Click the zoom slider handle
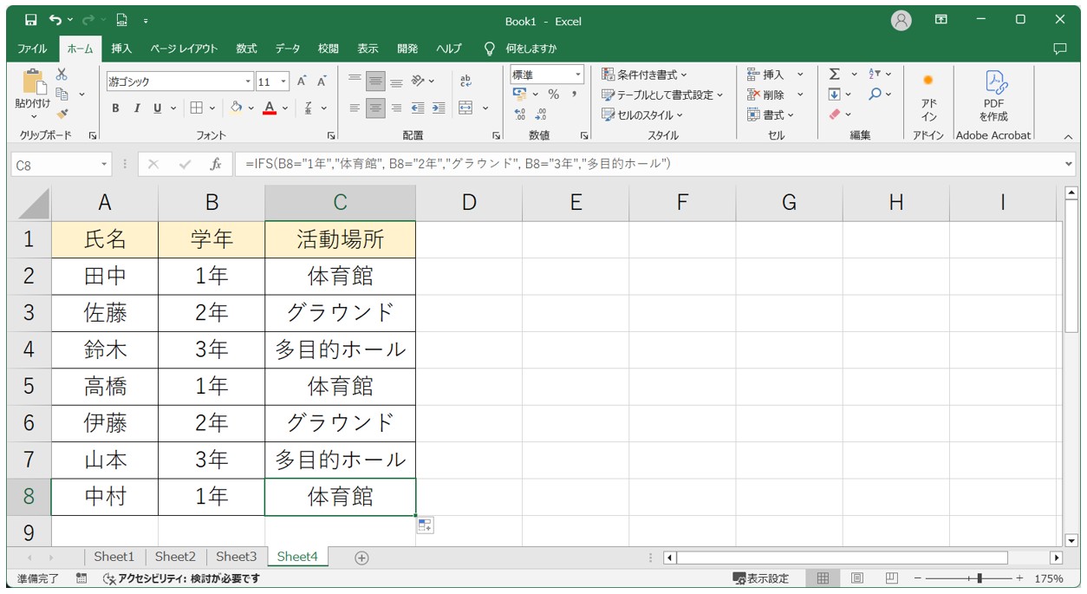Image resolution: width=1087 pixels, height=594 pixels. tap(980, 578)
